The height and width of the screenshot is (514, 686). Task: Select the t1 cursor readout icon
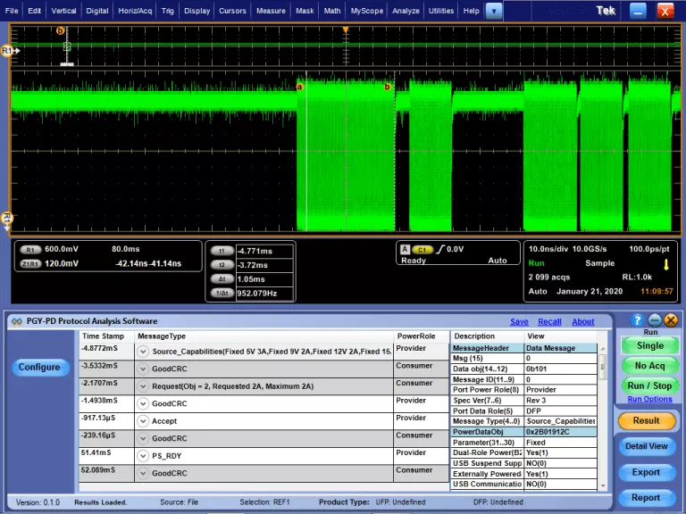point(222,252)
